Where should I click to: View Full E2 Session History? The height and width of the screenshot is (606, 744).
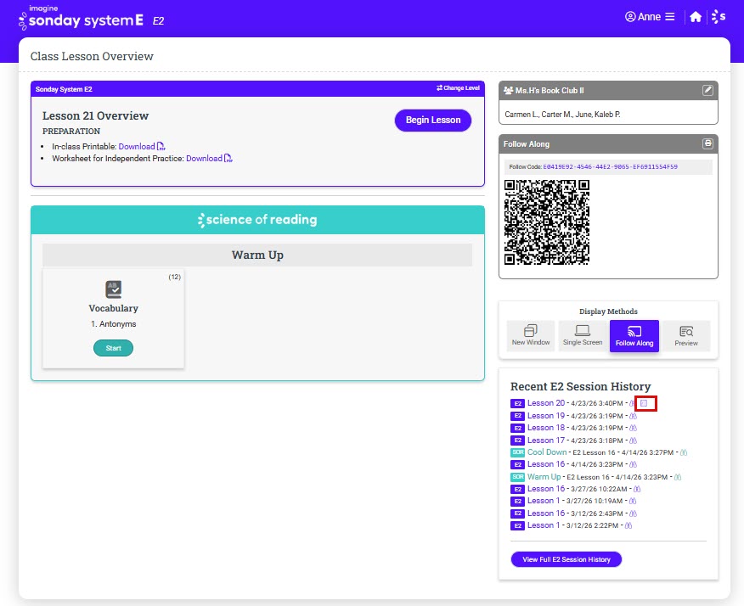(566, 559)
